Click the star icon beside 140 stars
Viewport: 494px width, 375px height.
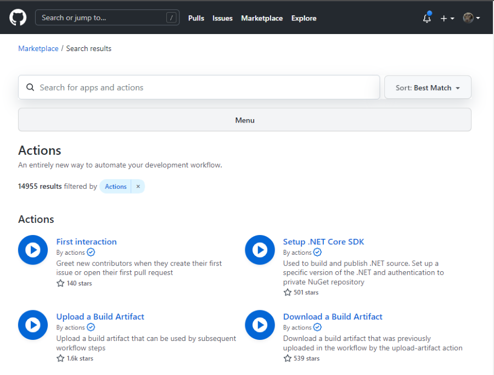coord(60,283)
